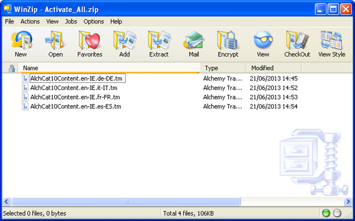Minimize the WinZip window
Image resolution: width=355 pixels, height=221 pixels.
pos(320,9)
